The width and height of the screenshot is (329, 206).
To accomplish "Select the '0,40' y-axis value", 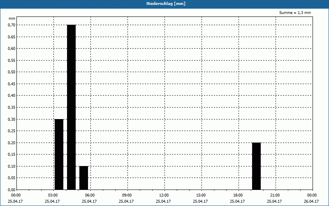I will coord(12,96).
